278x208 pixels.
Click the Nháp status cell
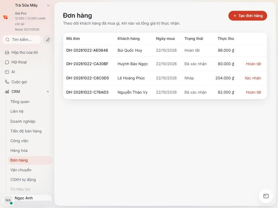(x=189, y=78)
